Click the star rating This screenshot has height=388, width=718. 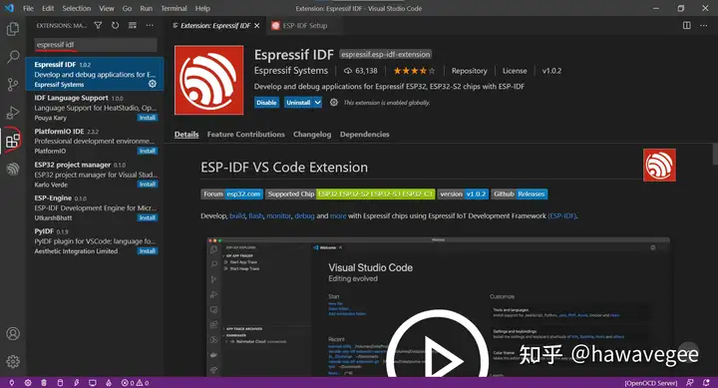[414, 71]
